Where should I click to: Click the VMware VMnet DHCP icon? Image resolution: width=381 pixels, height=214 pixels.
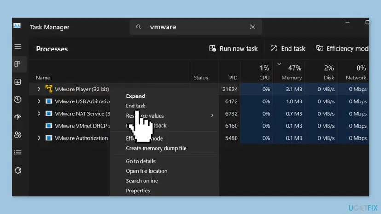49,126
